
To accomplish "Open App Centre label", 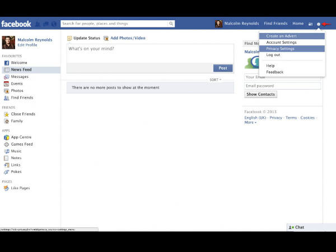I will [21, 137].
